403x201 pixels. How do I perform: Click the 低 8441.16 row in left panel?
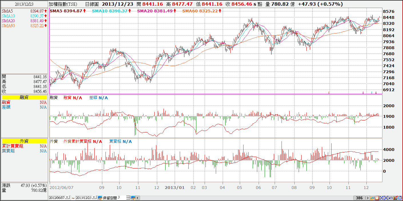pos(24,86)
